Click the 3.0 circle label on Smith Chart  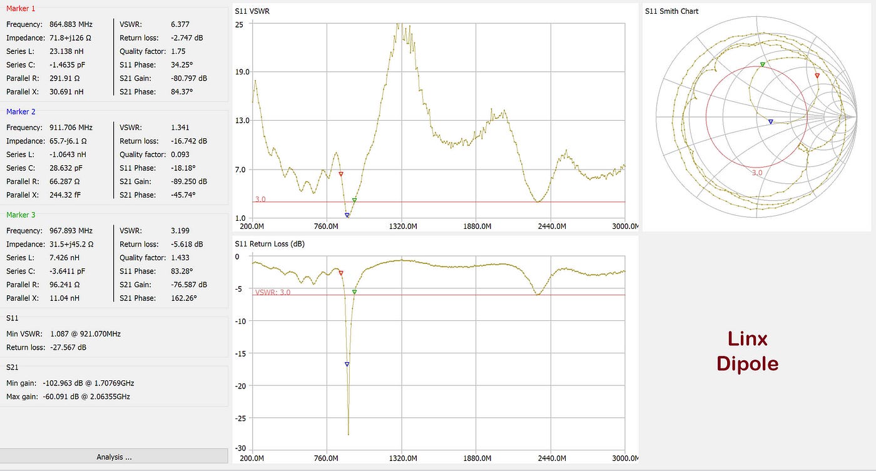tap(757, 173)
